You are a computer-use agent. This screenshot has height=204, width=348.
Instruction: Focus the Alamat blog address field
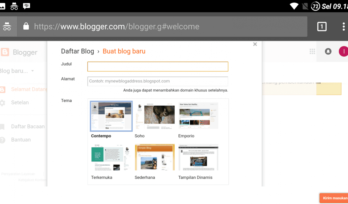158,81
